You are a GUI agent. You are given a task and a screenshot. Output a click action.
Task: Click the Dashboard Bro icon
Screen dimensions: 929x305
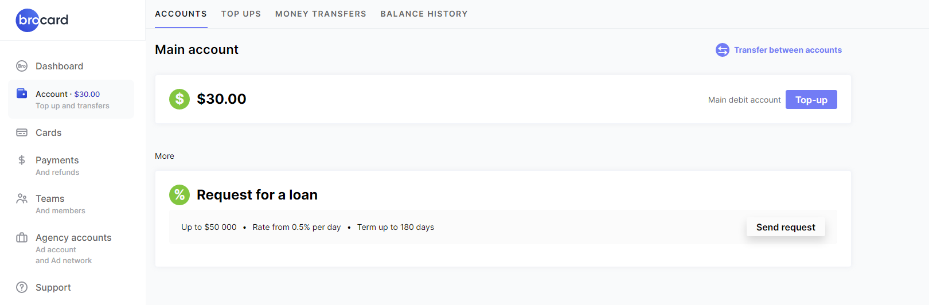pos(22,66)
